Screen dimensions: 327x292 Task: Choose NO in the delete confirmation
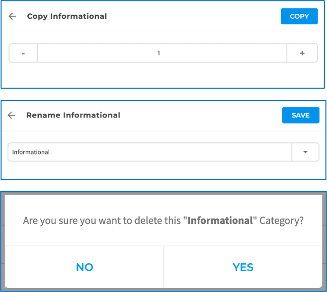click(84, 267)
